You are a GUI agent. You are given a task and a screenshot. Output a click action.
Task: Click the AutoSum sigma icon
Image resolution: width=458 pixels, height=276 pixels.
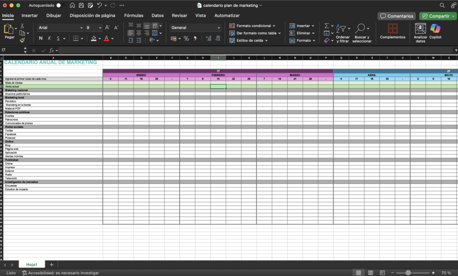tap(327, 26)
